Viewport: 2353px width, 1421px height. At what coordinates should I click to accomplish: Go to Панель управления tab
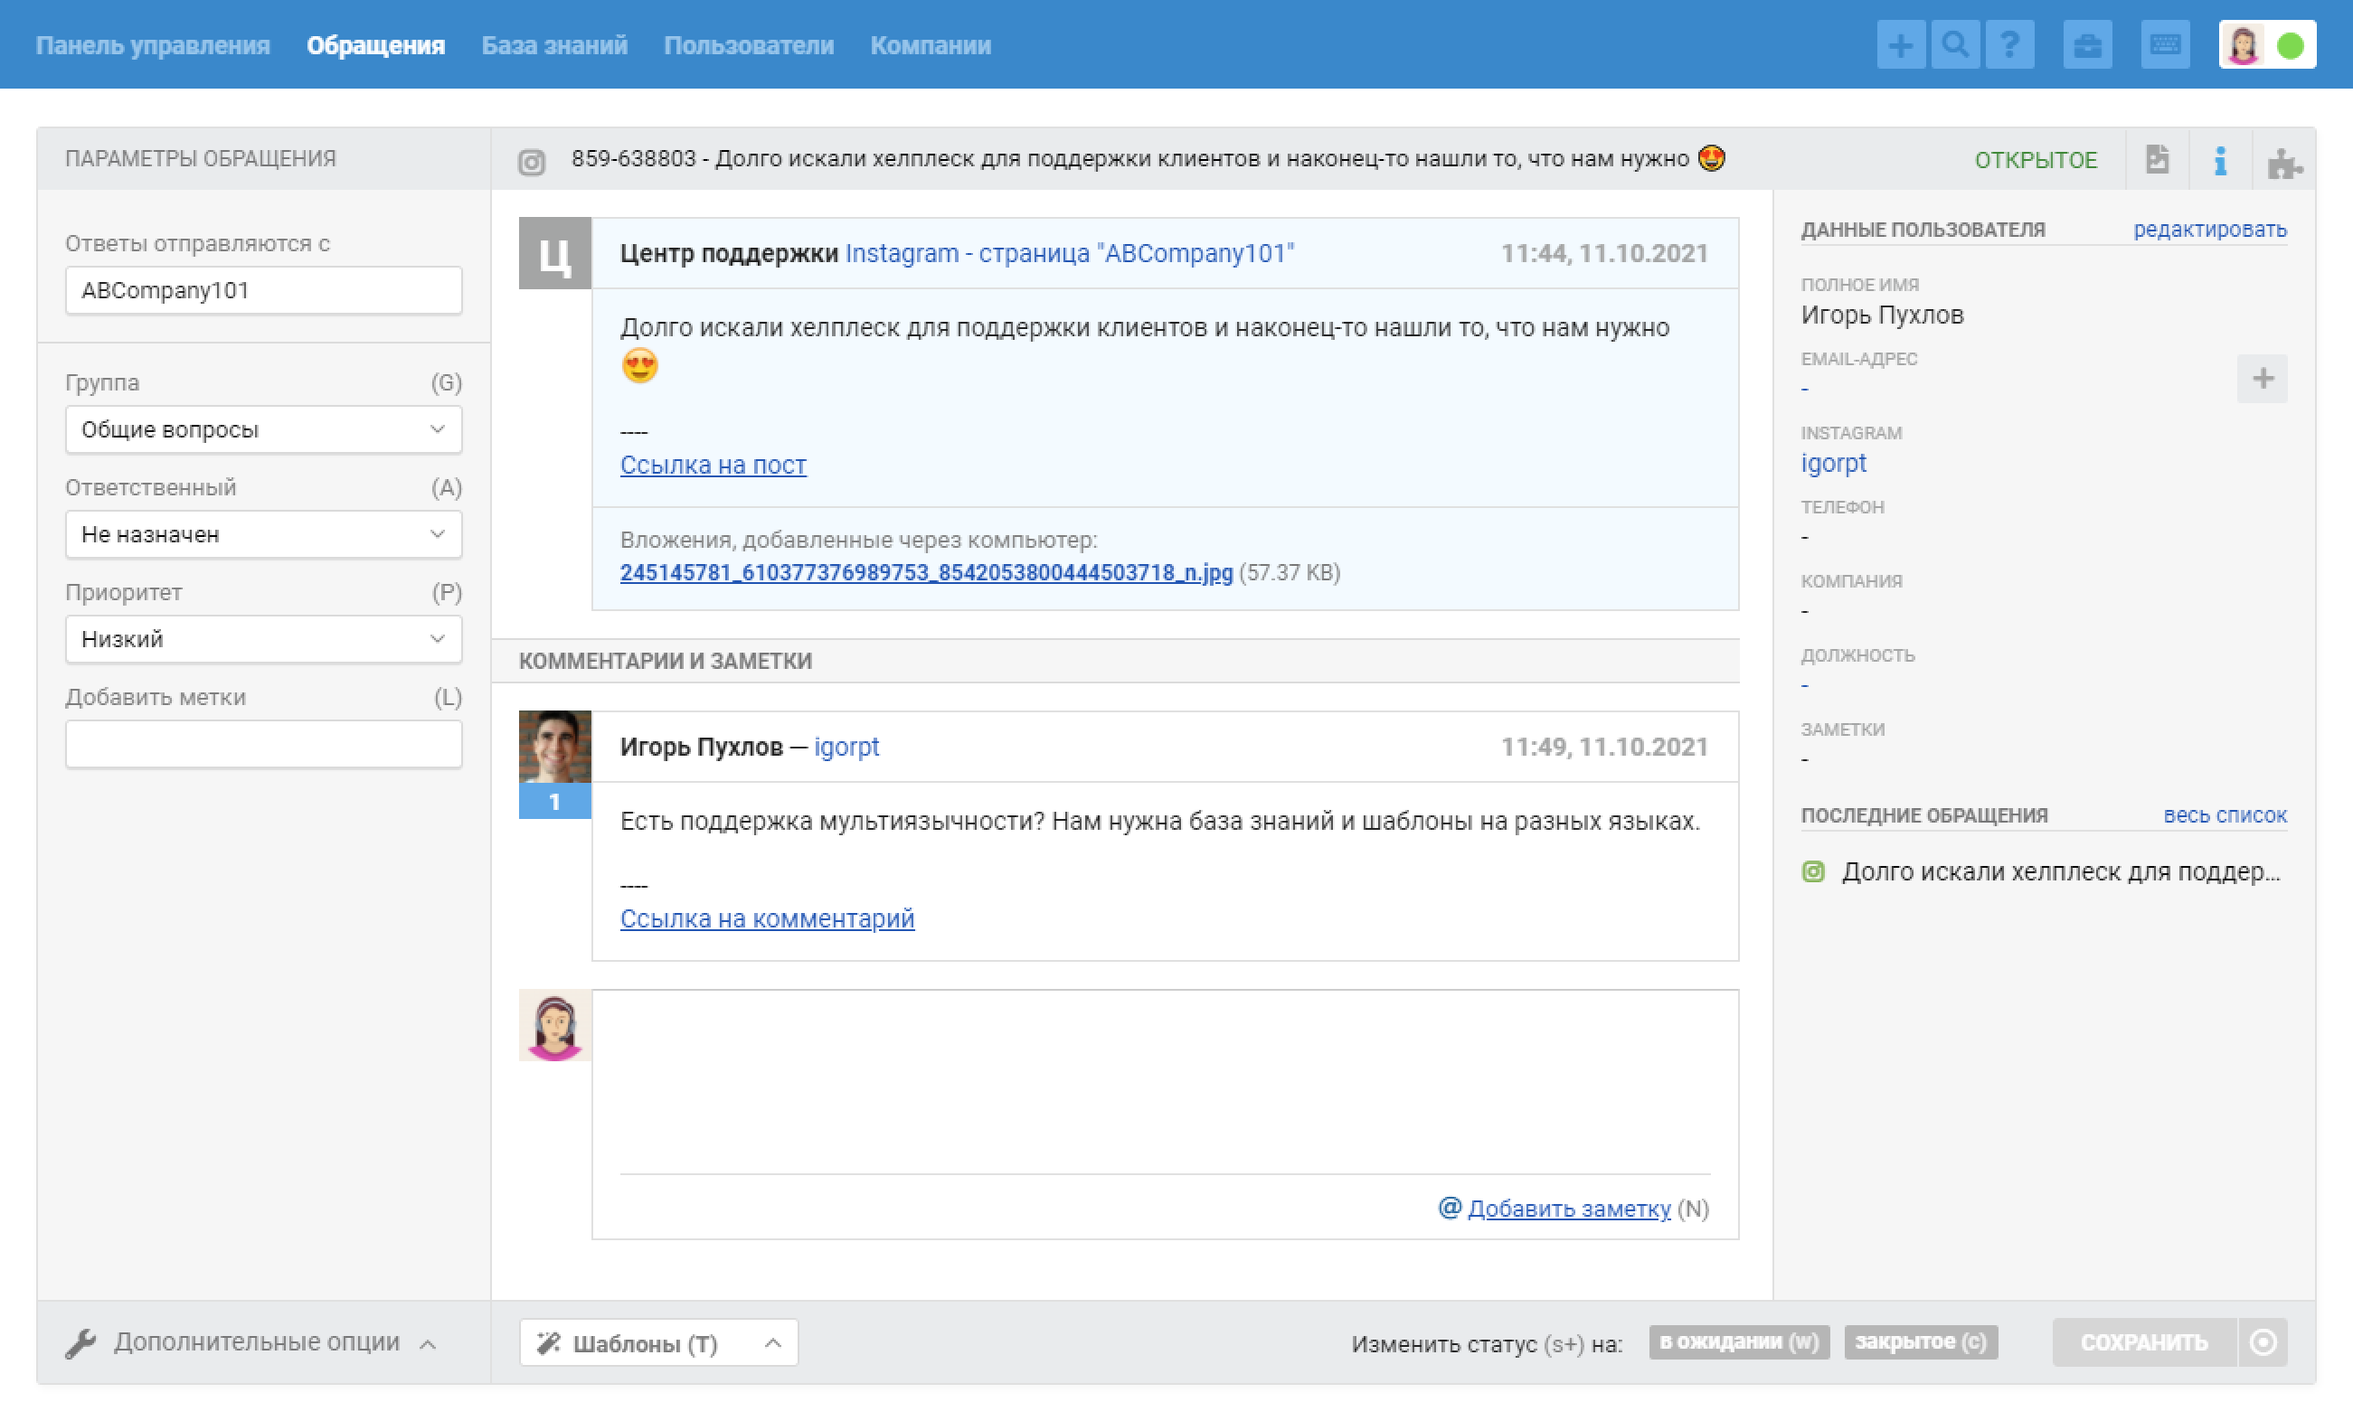pos(153,45)
